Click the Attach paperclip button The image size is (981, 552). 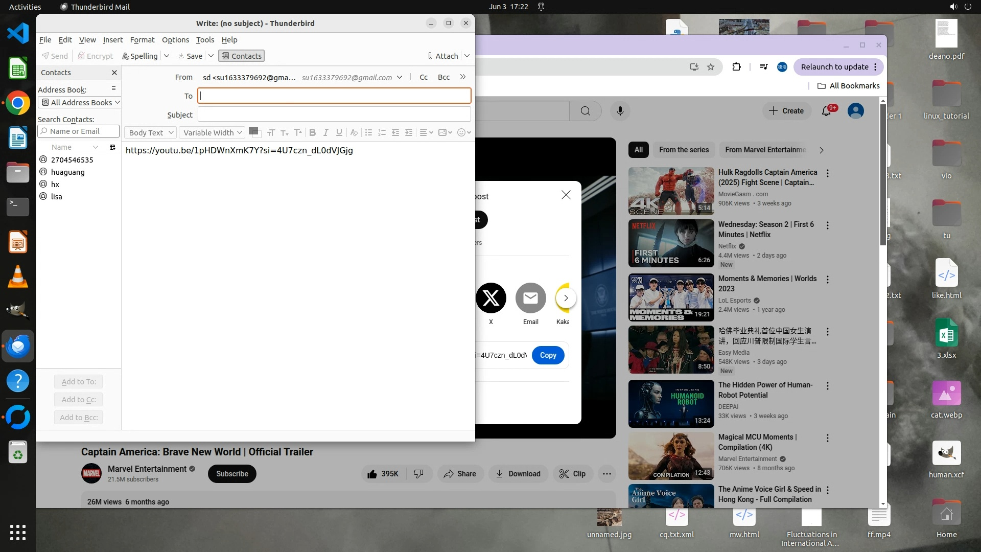[443, 56]
